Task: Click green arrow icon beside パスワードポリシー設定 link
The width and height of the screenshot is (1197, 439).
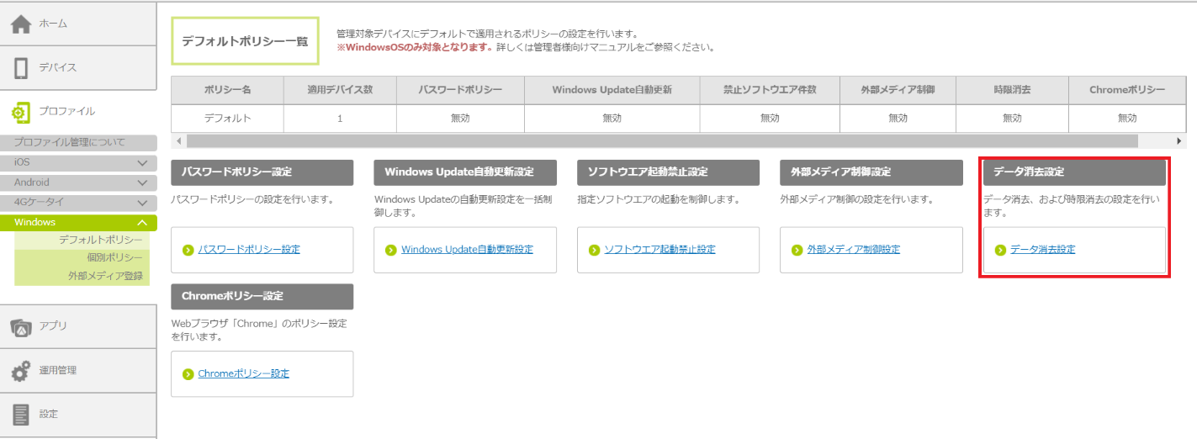Action: pyautogui.click(x=188, y=250)
